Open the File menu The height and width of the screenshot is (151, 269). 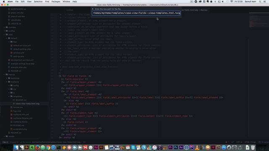[17, 2]
